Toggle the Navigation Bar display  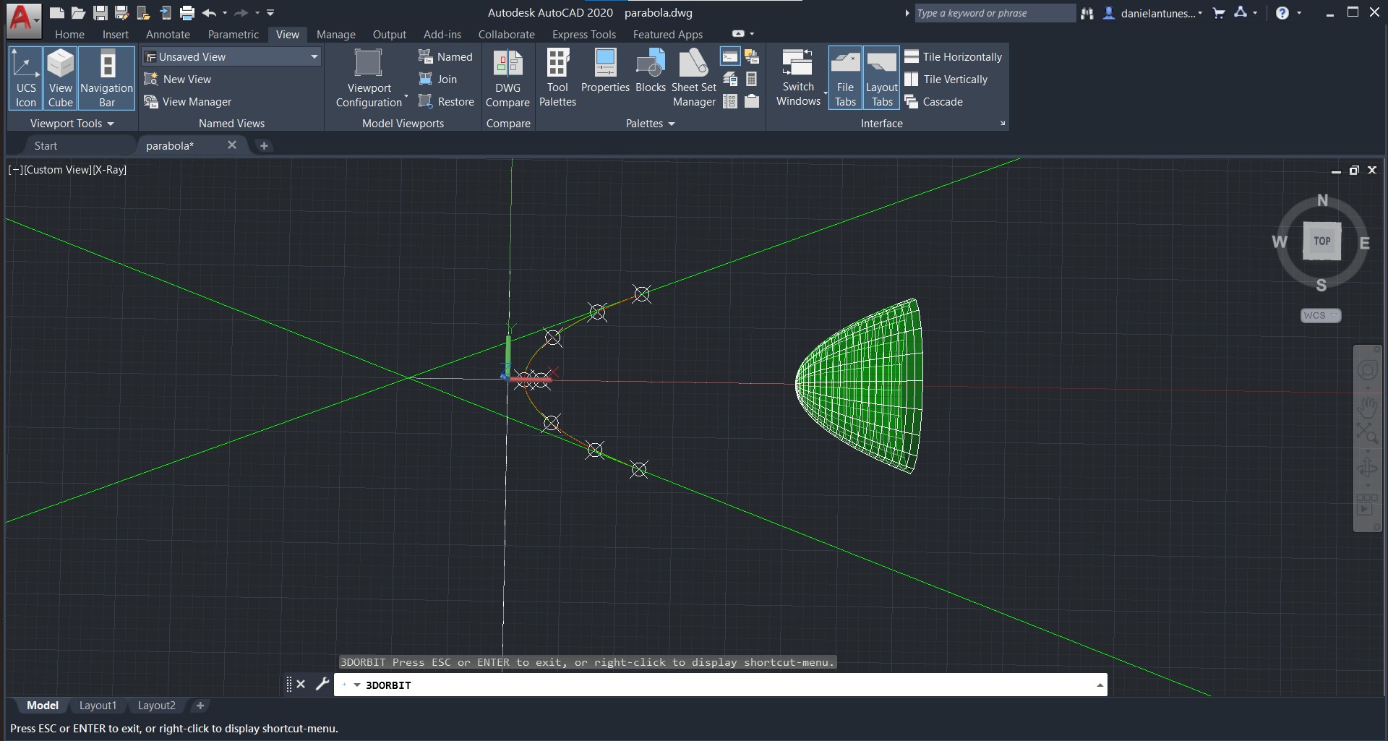coord(107,79)
